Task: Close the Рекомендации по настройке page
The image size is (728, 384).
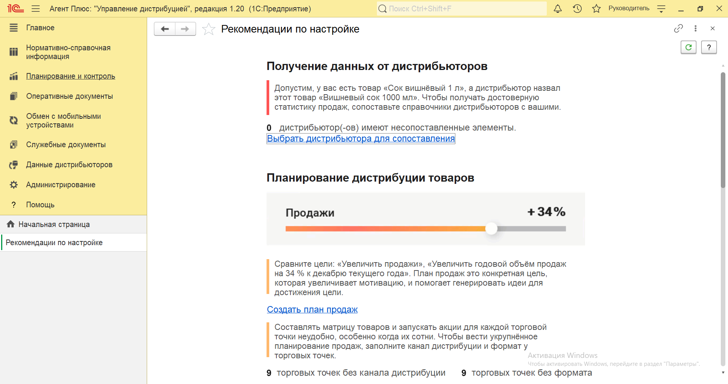Action: (712, 28)
